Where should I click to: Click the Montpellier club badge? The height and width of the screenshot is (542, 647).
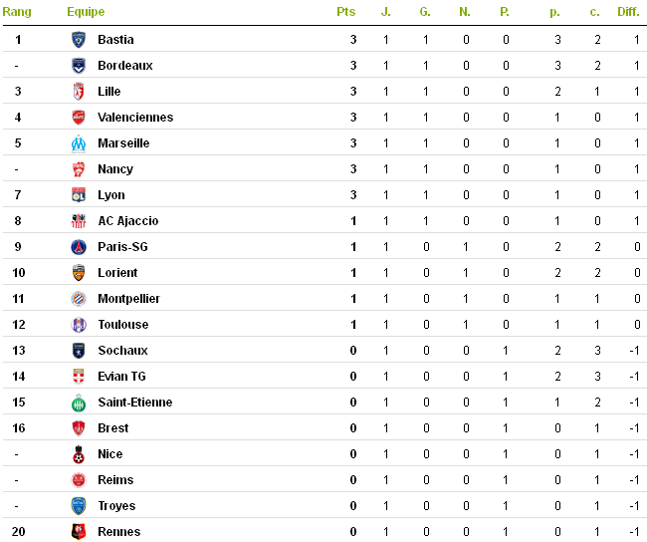click(x=79, y=299)
